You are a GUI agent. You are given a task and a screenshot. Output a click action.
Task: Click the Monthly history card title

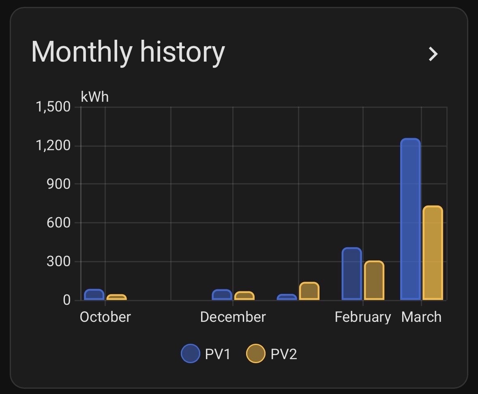(x=128, y=53)
